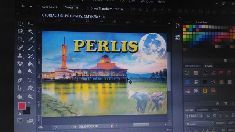Open the Normal blend mode dropdown

199,124
